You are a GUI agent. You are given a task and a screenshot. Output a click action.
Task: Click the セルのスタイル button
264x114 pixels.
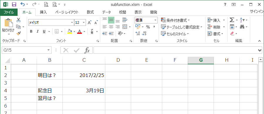click(x=175, y=34)
